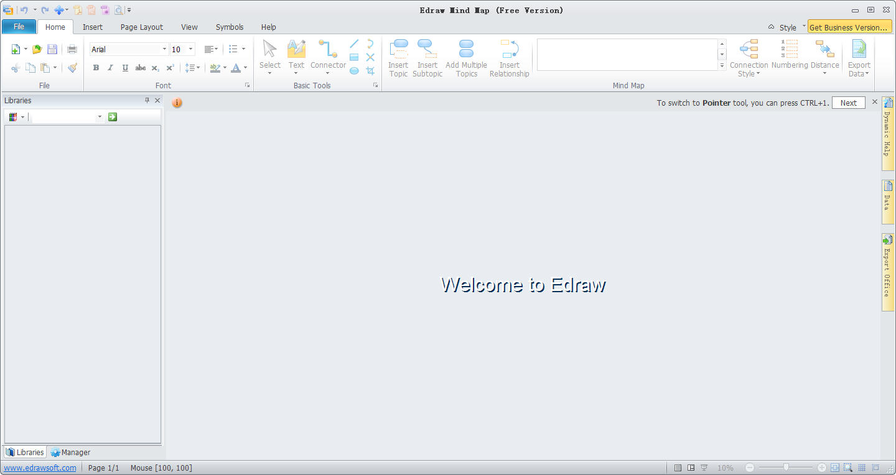Click the orange info icon in tip bar
Viewport: 896px width, 475px height.
177,103
